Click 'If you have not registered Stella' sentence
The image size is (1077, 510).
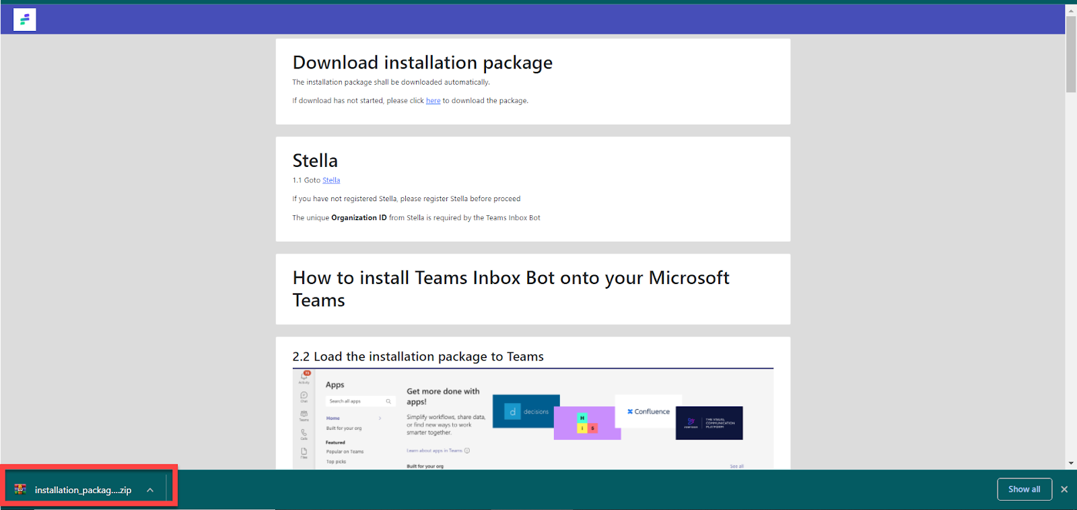tap(407, 199)
